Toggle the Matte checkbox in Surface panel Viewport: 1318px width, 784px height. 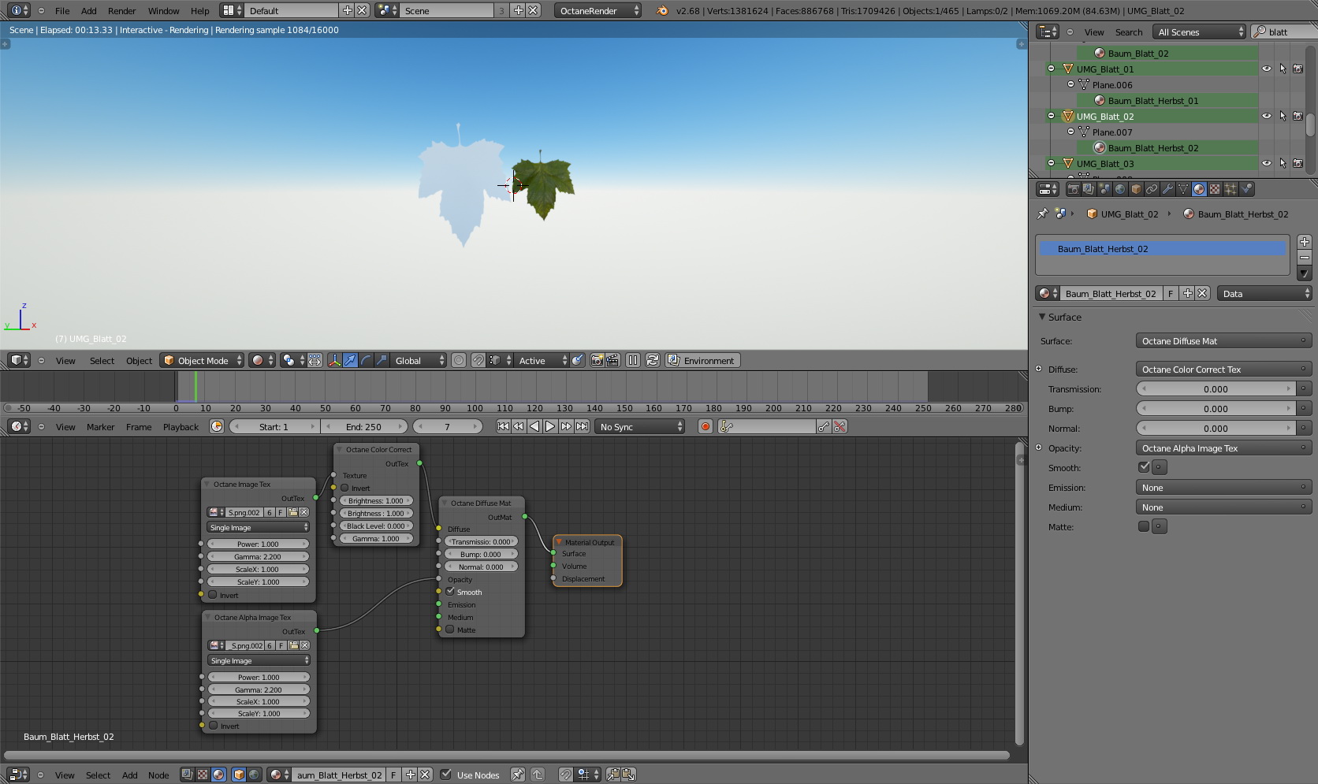[x=1144, y=526]
